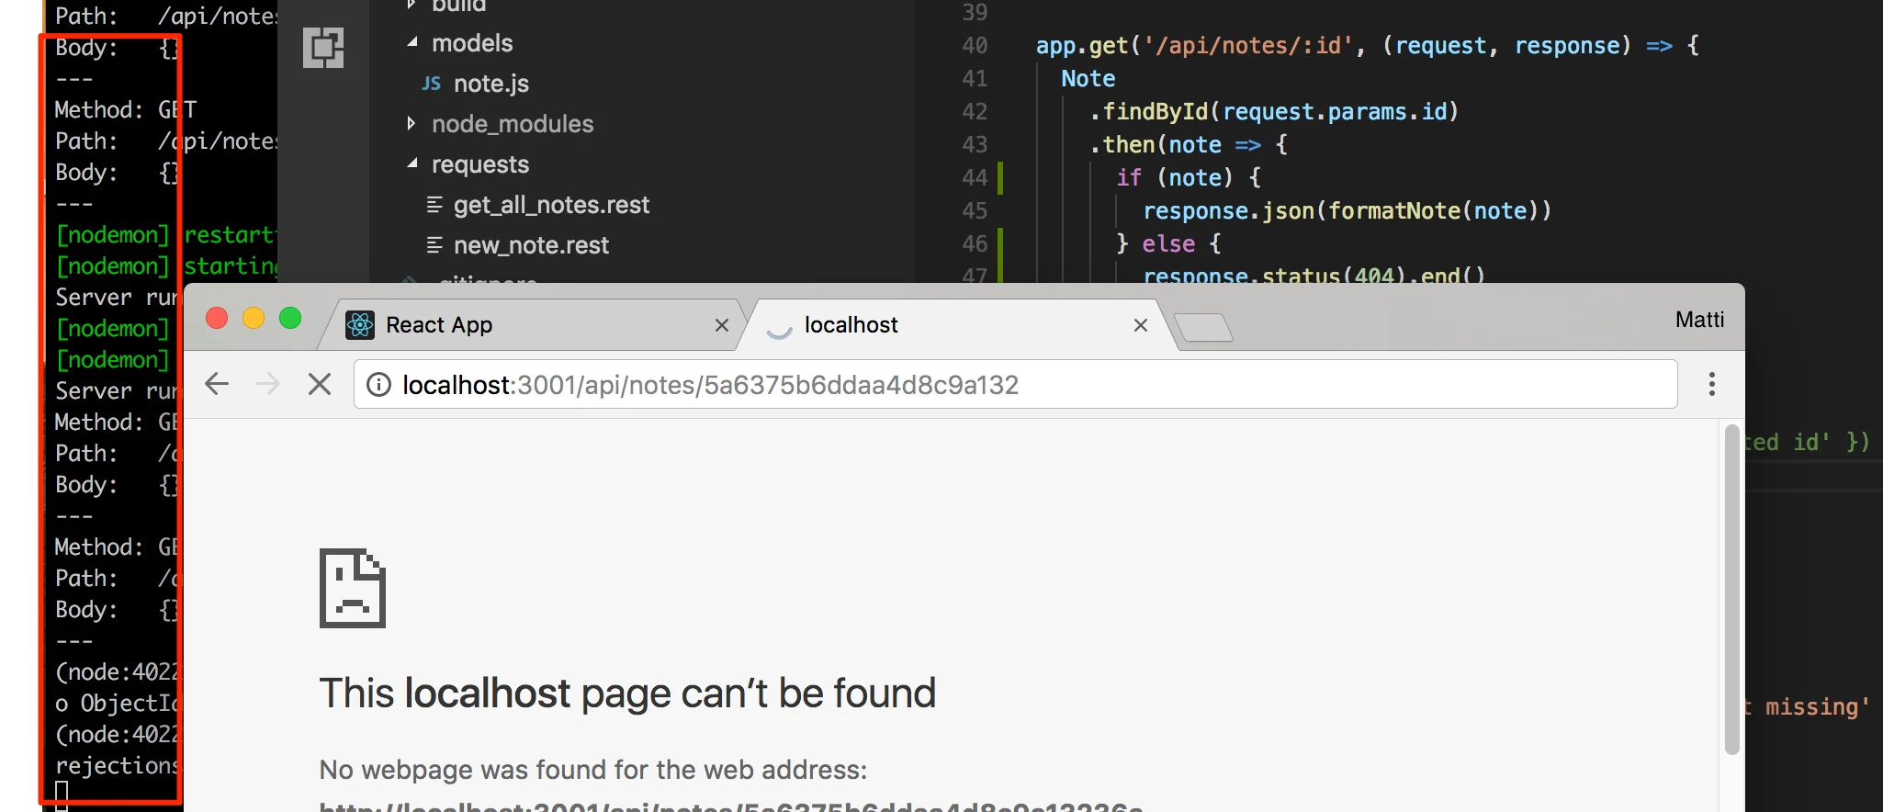The height and width of the screenshot is (812, 1883).
Task: Click the 'Note' identifier on line 41
Action: (x=1088, y=79)
